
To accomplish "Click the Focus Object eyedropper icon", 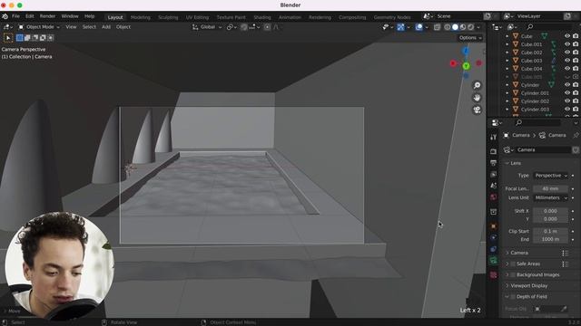I will click(564, 309).
